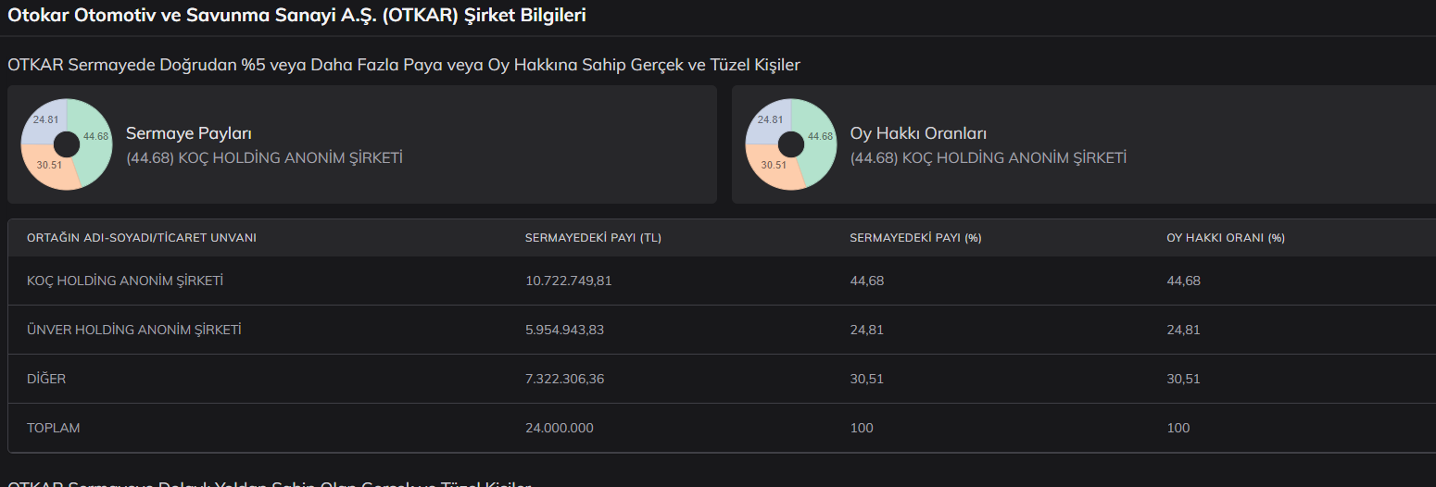Click the Sermayedeki Payı (TL) column header
Image resolution: width=1436 pixels, height=487 pixels.
593,238
